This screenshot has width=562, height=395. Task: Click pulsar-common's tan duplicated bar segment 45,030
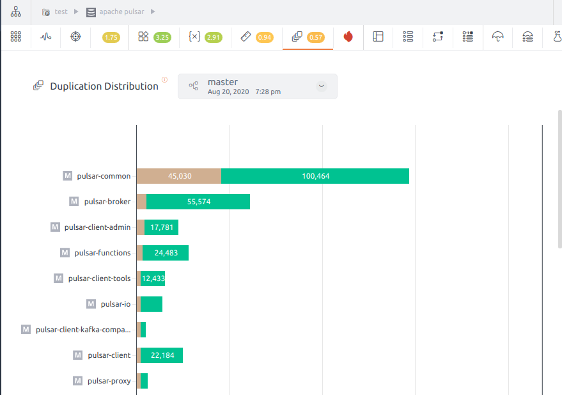179,176
